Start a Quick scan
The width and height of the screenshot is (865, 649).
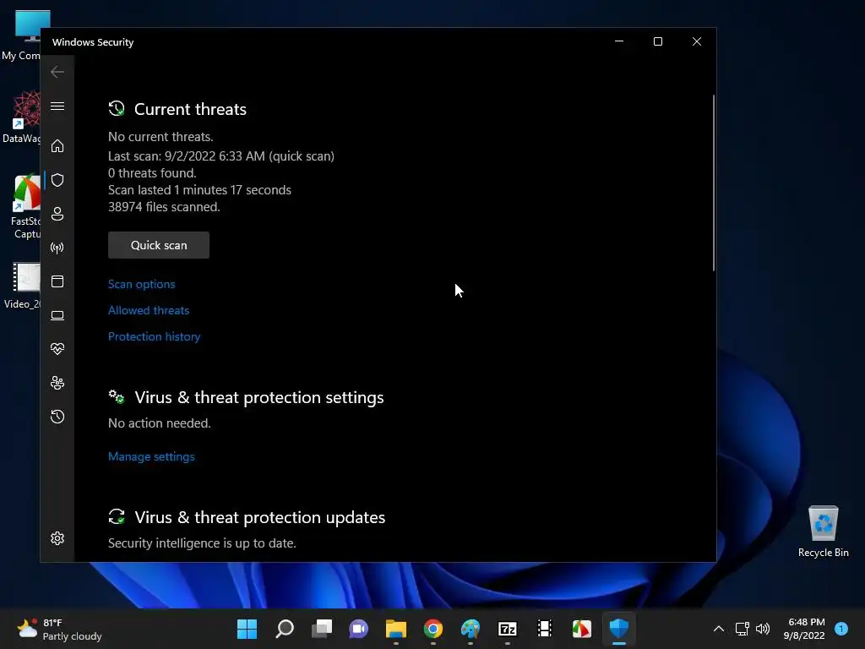tap(159, 245)
